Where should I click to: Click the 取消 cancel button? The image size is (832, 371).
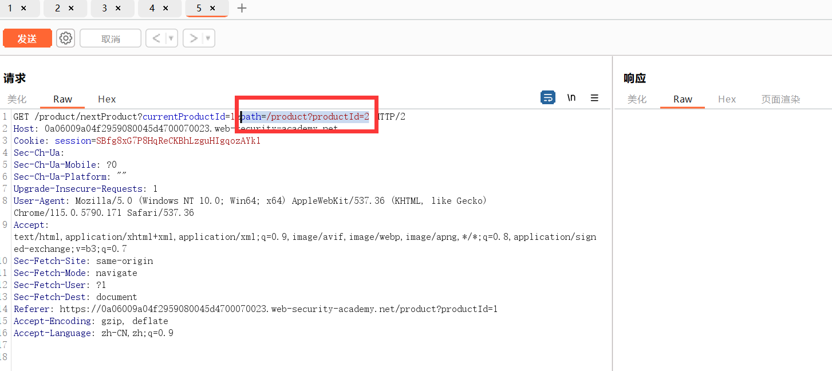[111, 38]
